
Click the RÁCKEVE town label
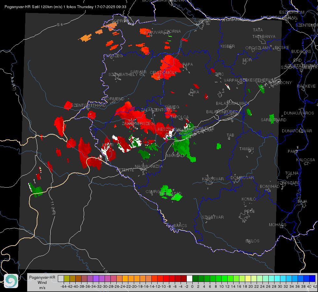point(306,86)
